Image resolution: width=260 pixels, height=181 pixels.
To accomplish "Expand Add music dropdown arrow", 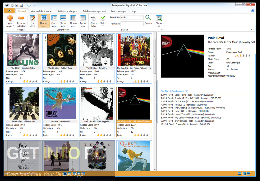I will [13, 26].
